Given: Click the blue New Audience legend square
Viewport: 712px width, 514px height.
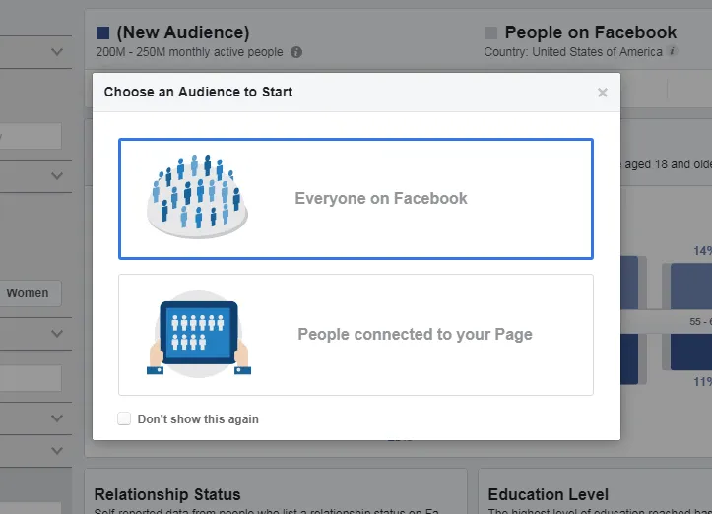Looking at the screenshot, I should coord(103,32).
